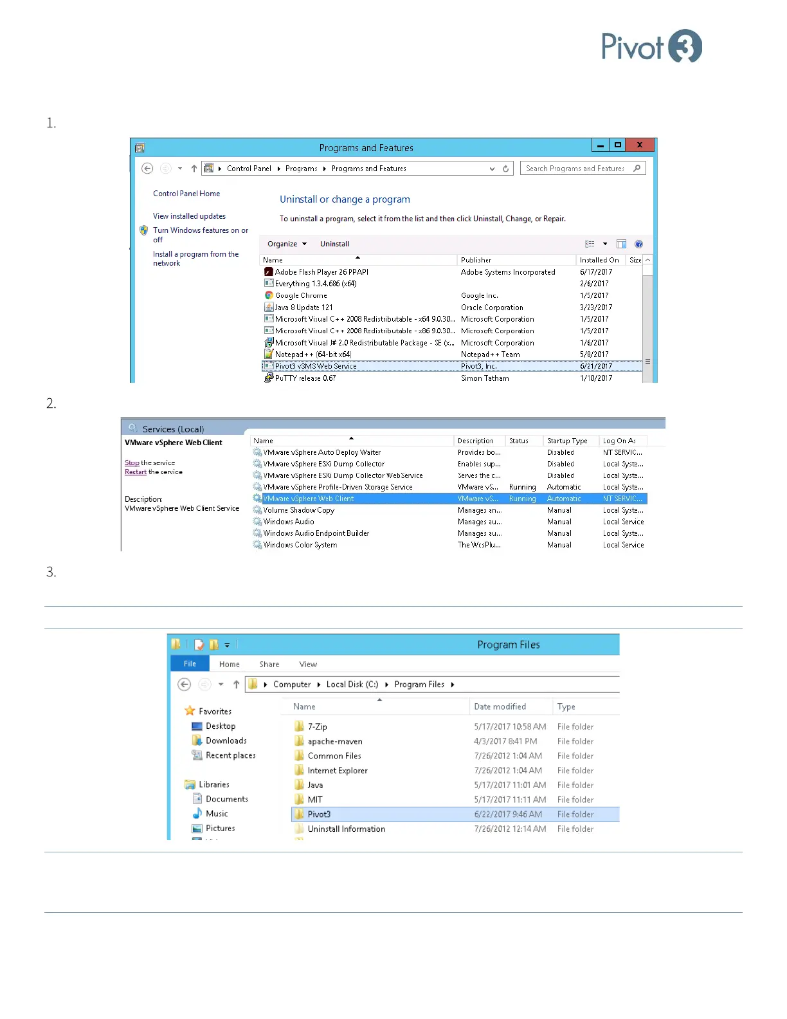Sort Program Files by Date modified
The height and width of the screenshot is (1019, 787).
[511, 706]
